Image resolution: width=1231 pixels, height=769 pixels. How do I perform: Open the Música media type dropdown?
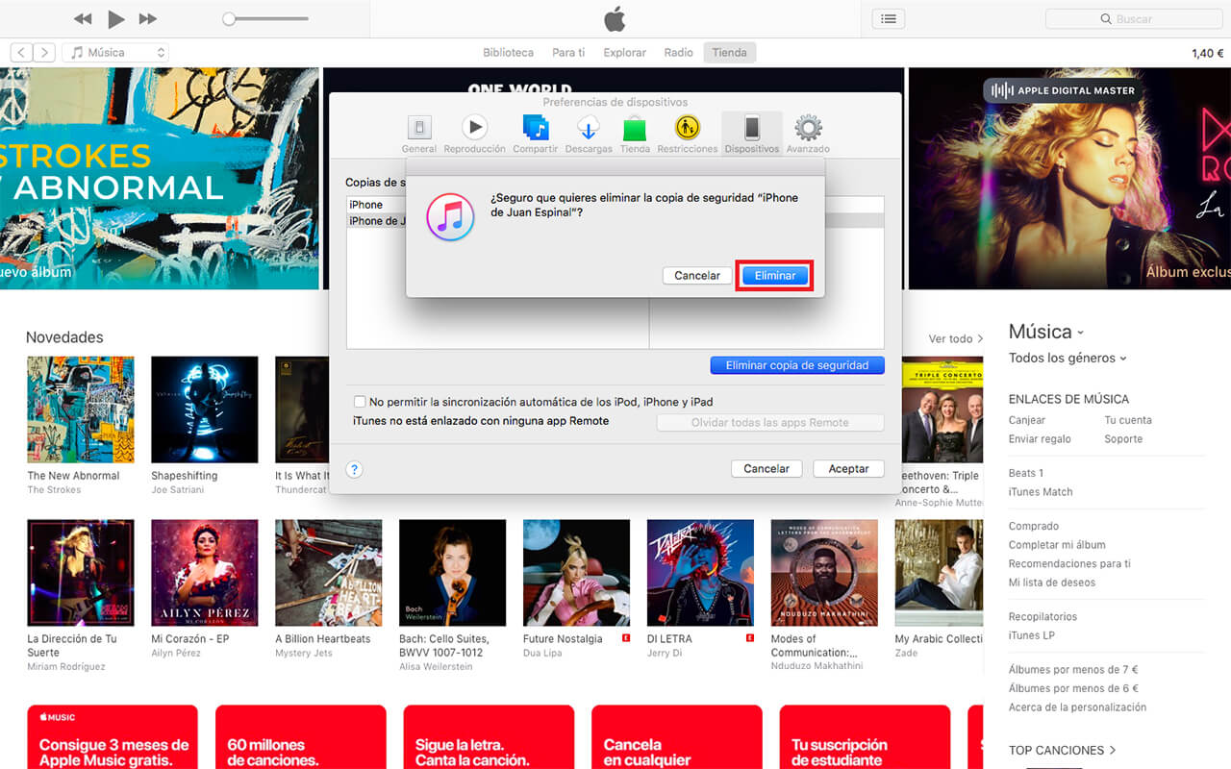click(x=115, y=53)
